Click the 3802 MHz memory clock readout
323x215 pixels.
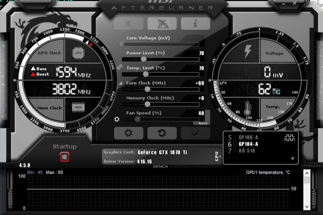[x=71, y=89]
